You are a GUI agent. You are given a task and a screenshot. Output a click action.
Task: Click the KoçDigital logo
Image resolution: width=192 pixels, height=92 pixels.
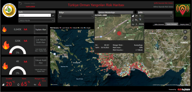(x=184, y=90)
